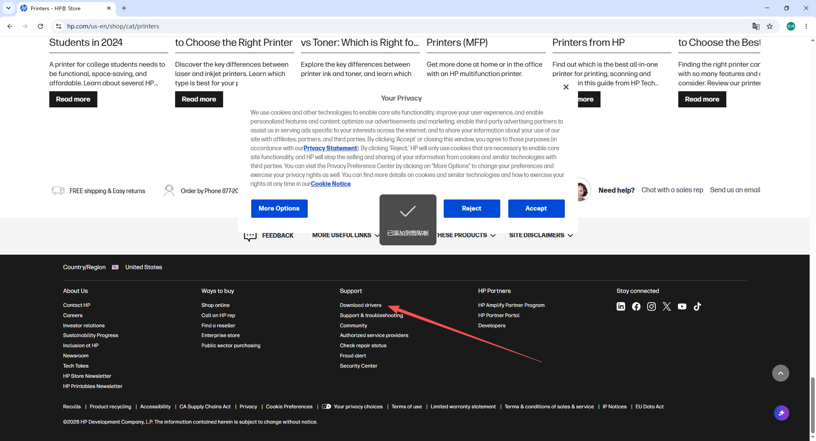Open a new browser tab
This screenshot has width=816, height=441.
click(124, 8)
